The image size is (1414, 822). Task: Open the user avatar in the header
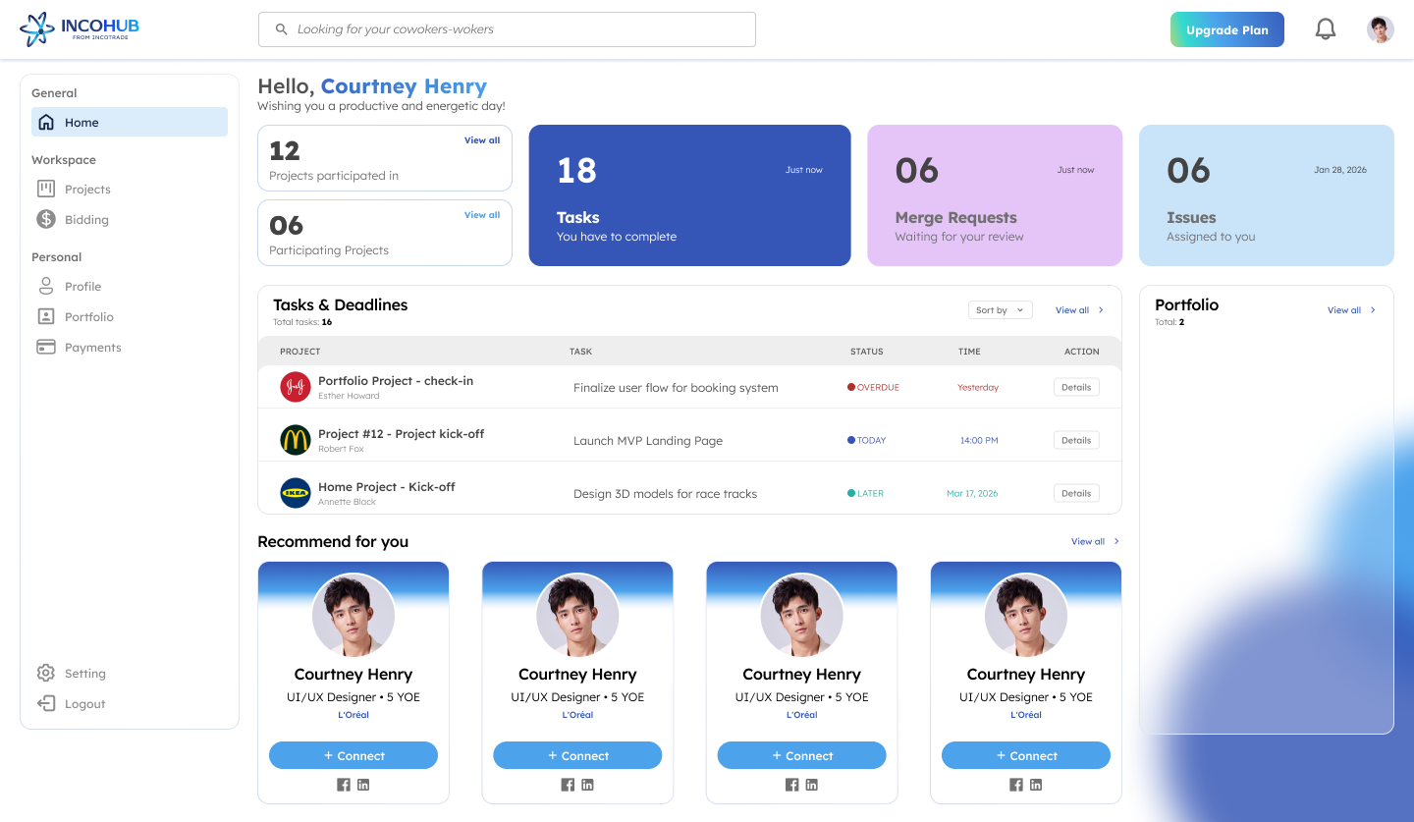click(1381, 29)
